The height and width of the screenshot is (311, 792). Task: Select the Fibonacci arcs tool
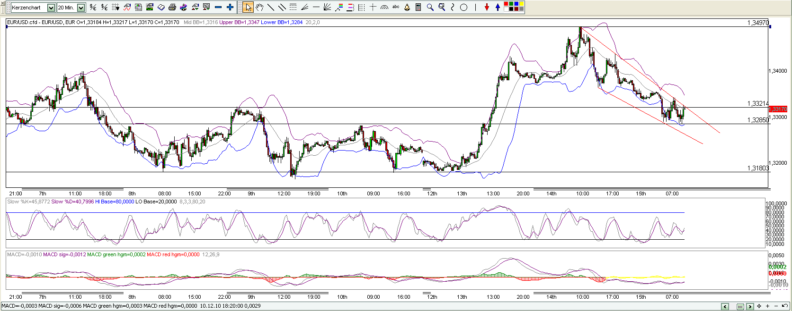click(x=384, y=7)
